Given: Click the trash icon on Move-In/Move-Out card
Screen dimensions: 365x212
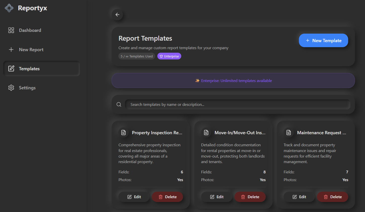Looking at the screenshot, I should click(243, 197).
